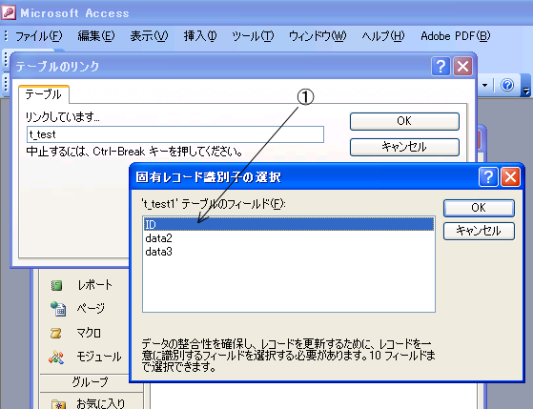Open the toolbar options arrow at right edge
The height and width of the screenshot is (409, 533).
click(526, 86)
